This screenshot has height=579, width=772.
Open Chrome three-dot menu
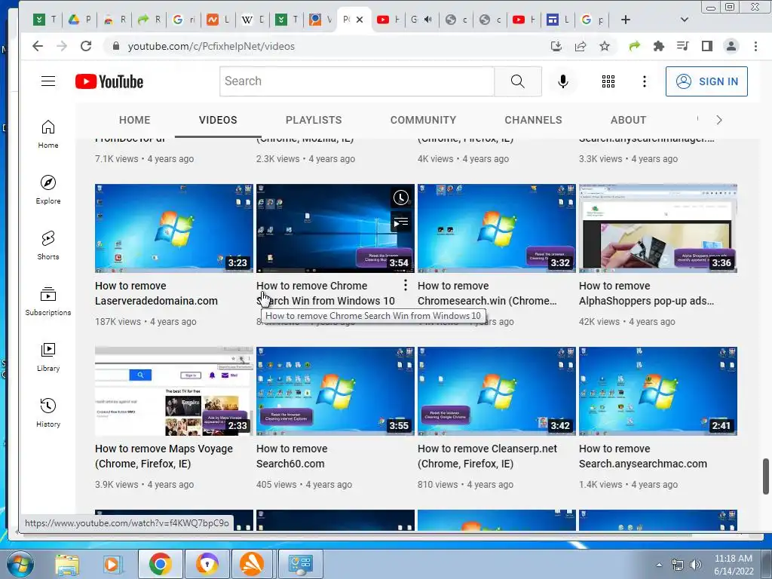point(755,46)
